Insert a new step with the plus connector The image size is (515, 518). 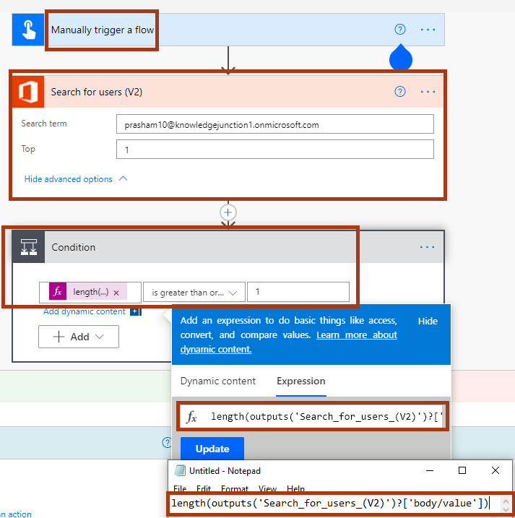(x=228, y=212)
